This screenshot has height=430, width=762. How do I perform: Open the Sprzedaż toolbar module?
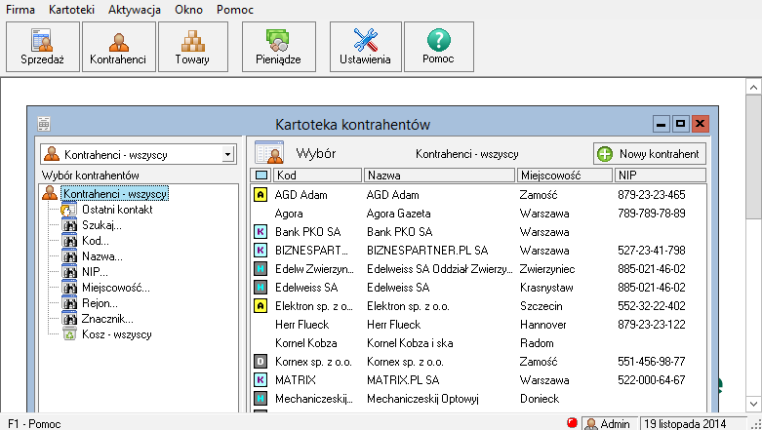pos(43,47)
